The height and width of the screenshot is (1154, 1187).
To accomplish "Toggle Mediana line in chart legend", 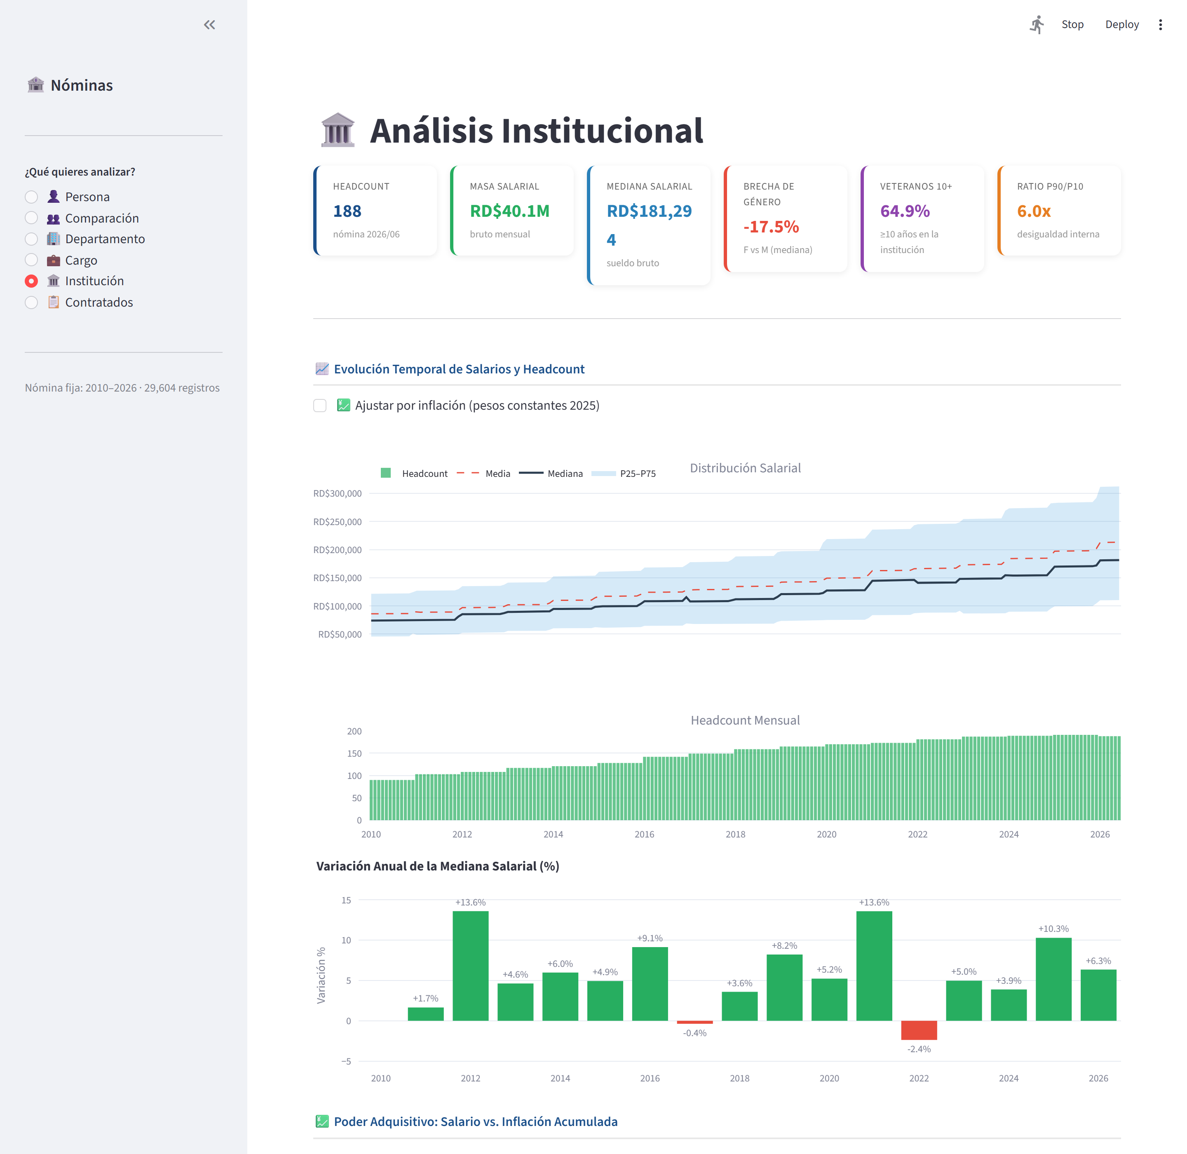I will [551, 474].
